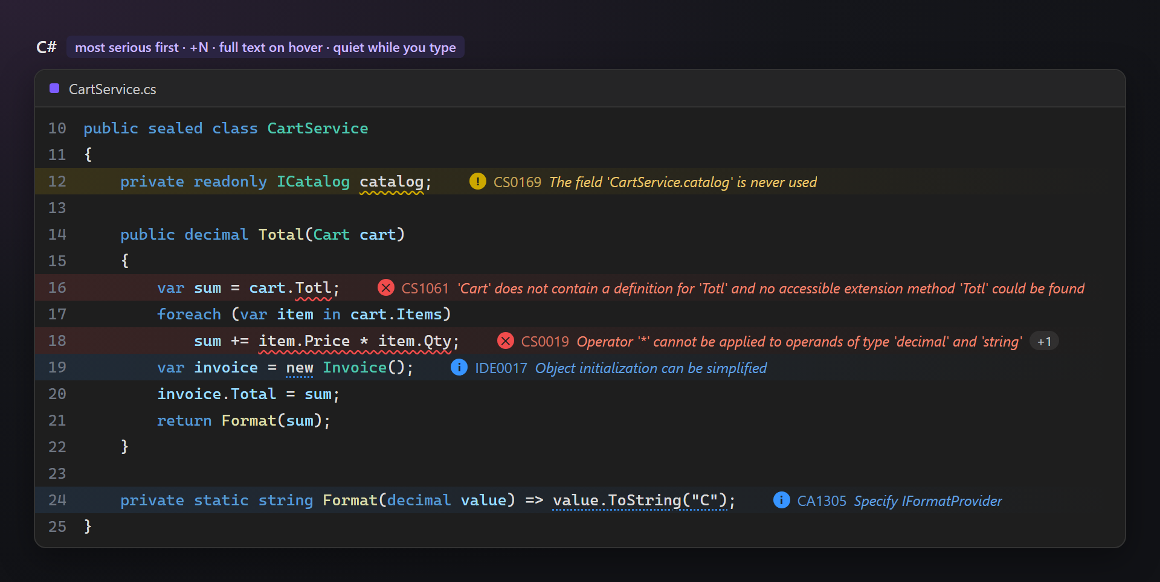Click 'Invoice' type name on line 19
This screenshot has height=582, width=1160.
click(355, 368)
